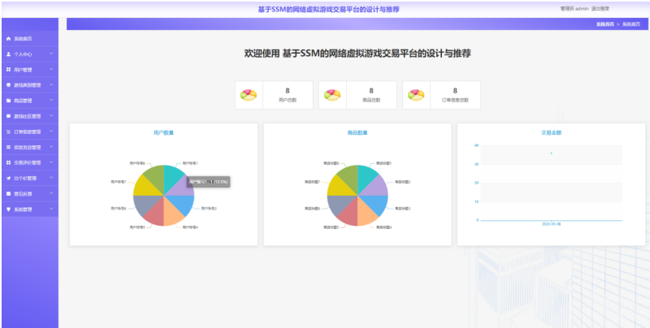This screenshot has width=650, height=328.
Task: Click the 用户总数 count label
Action: tap(288, 100)
